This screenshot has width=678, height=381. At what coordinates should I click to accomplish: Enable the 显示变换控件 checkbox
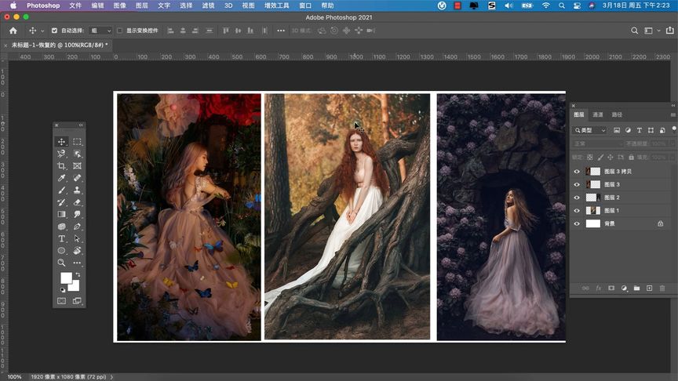119,31
